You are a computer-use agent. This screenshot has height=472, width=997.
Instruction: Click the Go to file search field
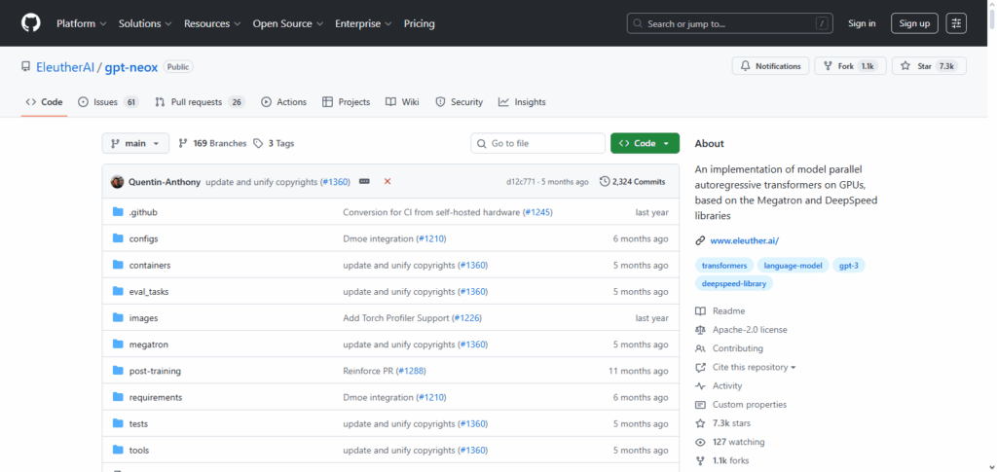pos(538,143)
